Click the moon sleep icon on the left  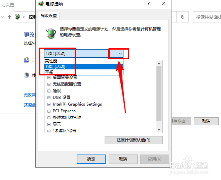(x=27, y=75)
